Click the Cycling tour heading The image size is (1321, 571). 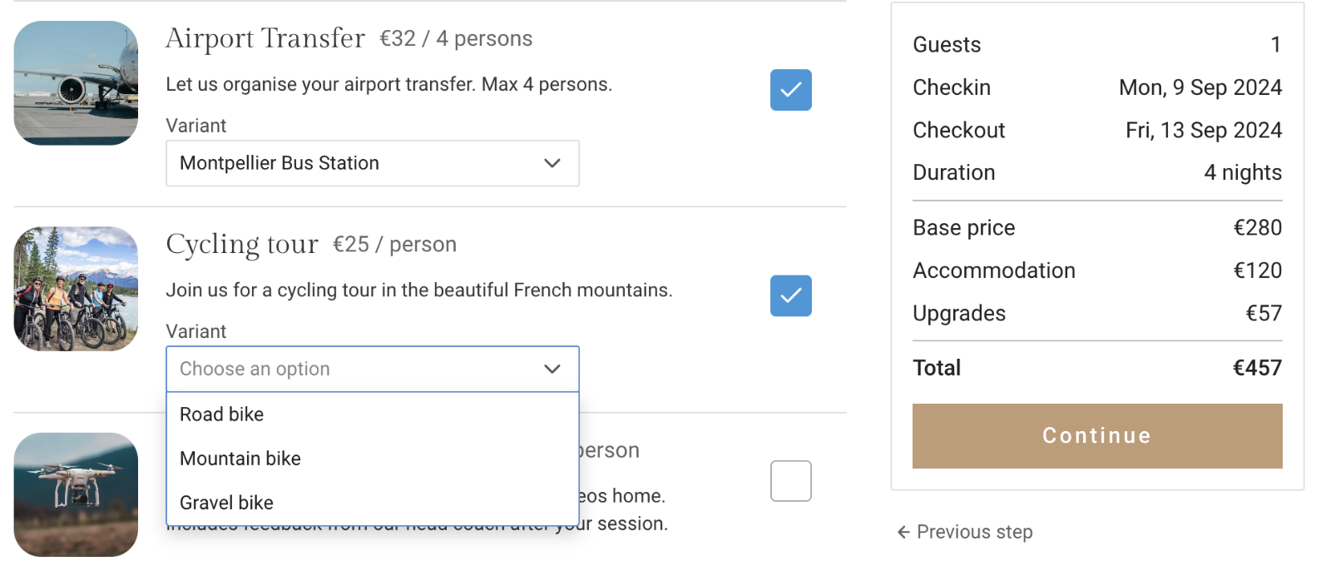tap(242, 244)
